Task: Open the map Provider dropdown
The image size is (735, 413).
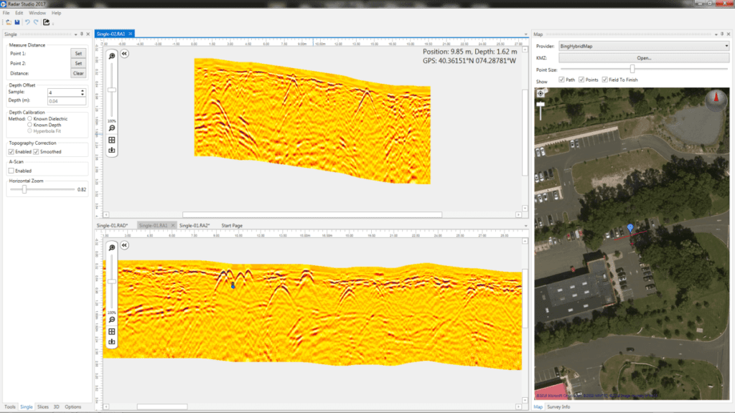Action: (x=725, y=46)
